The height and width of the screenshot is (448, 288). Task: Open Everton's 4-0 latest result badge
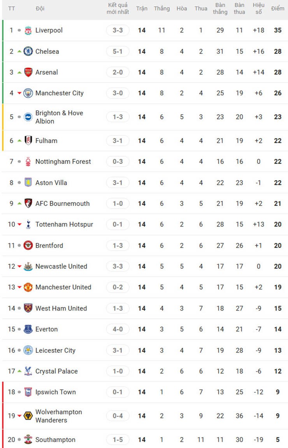[118, 329]
